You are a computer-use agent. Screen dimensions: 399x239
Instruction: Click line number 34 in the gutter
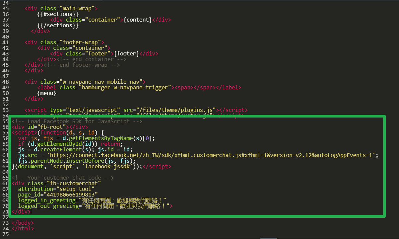pyautogui.click(x=6, y=3)
